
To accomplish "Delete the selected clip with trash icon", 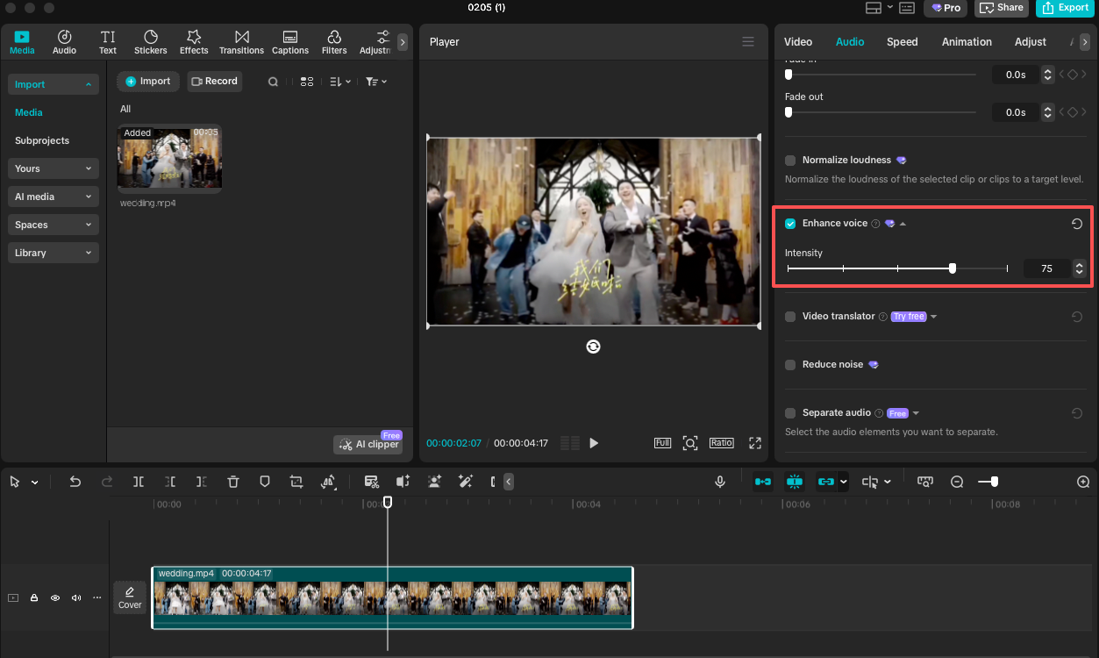I will coord(233,482).
